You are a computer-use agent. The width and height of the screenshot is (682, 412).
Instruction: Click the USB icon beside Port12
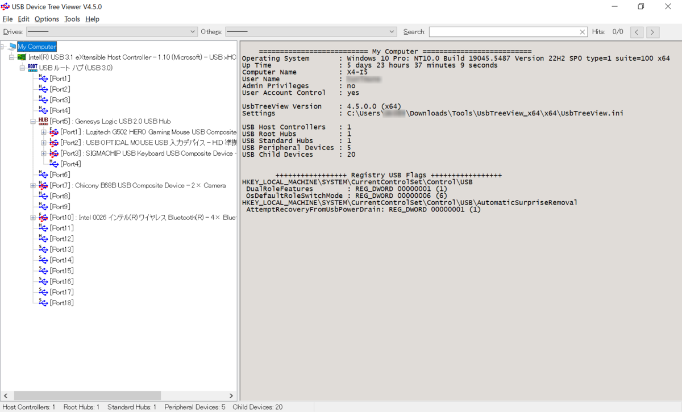(x=43, y=239)
